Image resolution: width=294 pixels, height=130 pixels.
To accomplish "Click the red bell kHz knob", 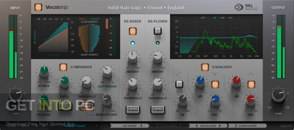I will coord(251,100).
